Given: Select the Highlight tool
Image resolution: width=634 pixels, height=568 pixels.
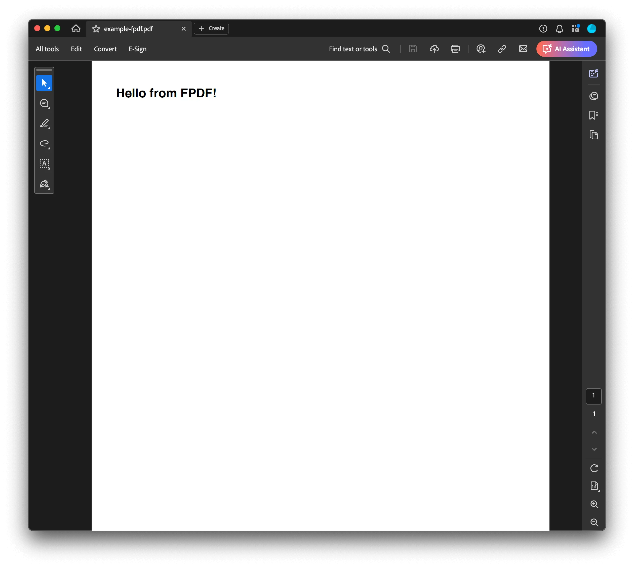Looking at the screenshot, I should (45, 123).
